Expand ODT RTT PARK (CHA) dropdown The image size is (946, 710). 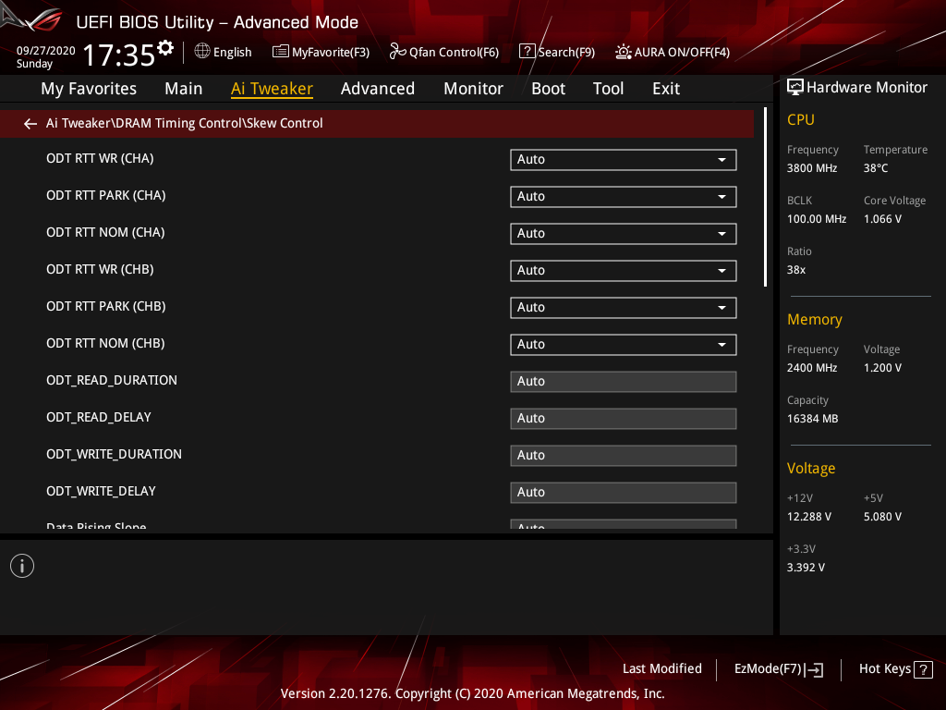pyautogui.click(x=624, y=197)
